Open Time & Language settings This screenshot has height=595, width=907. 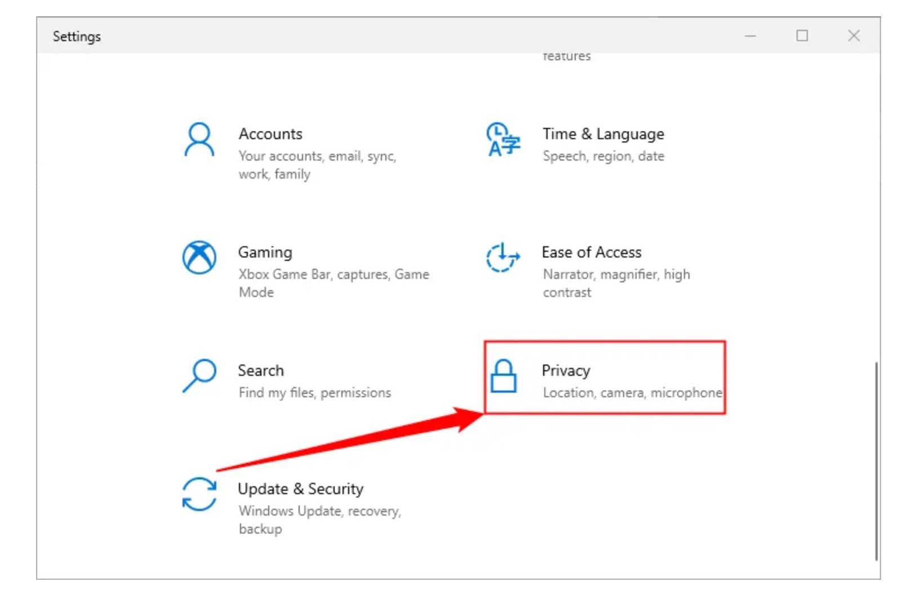[x=603, y=134]
